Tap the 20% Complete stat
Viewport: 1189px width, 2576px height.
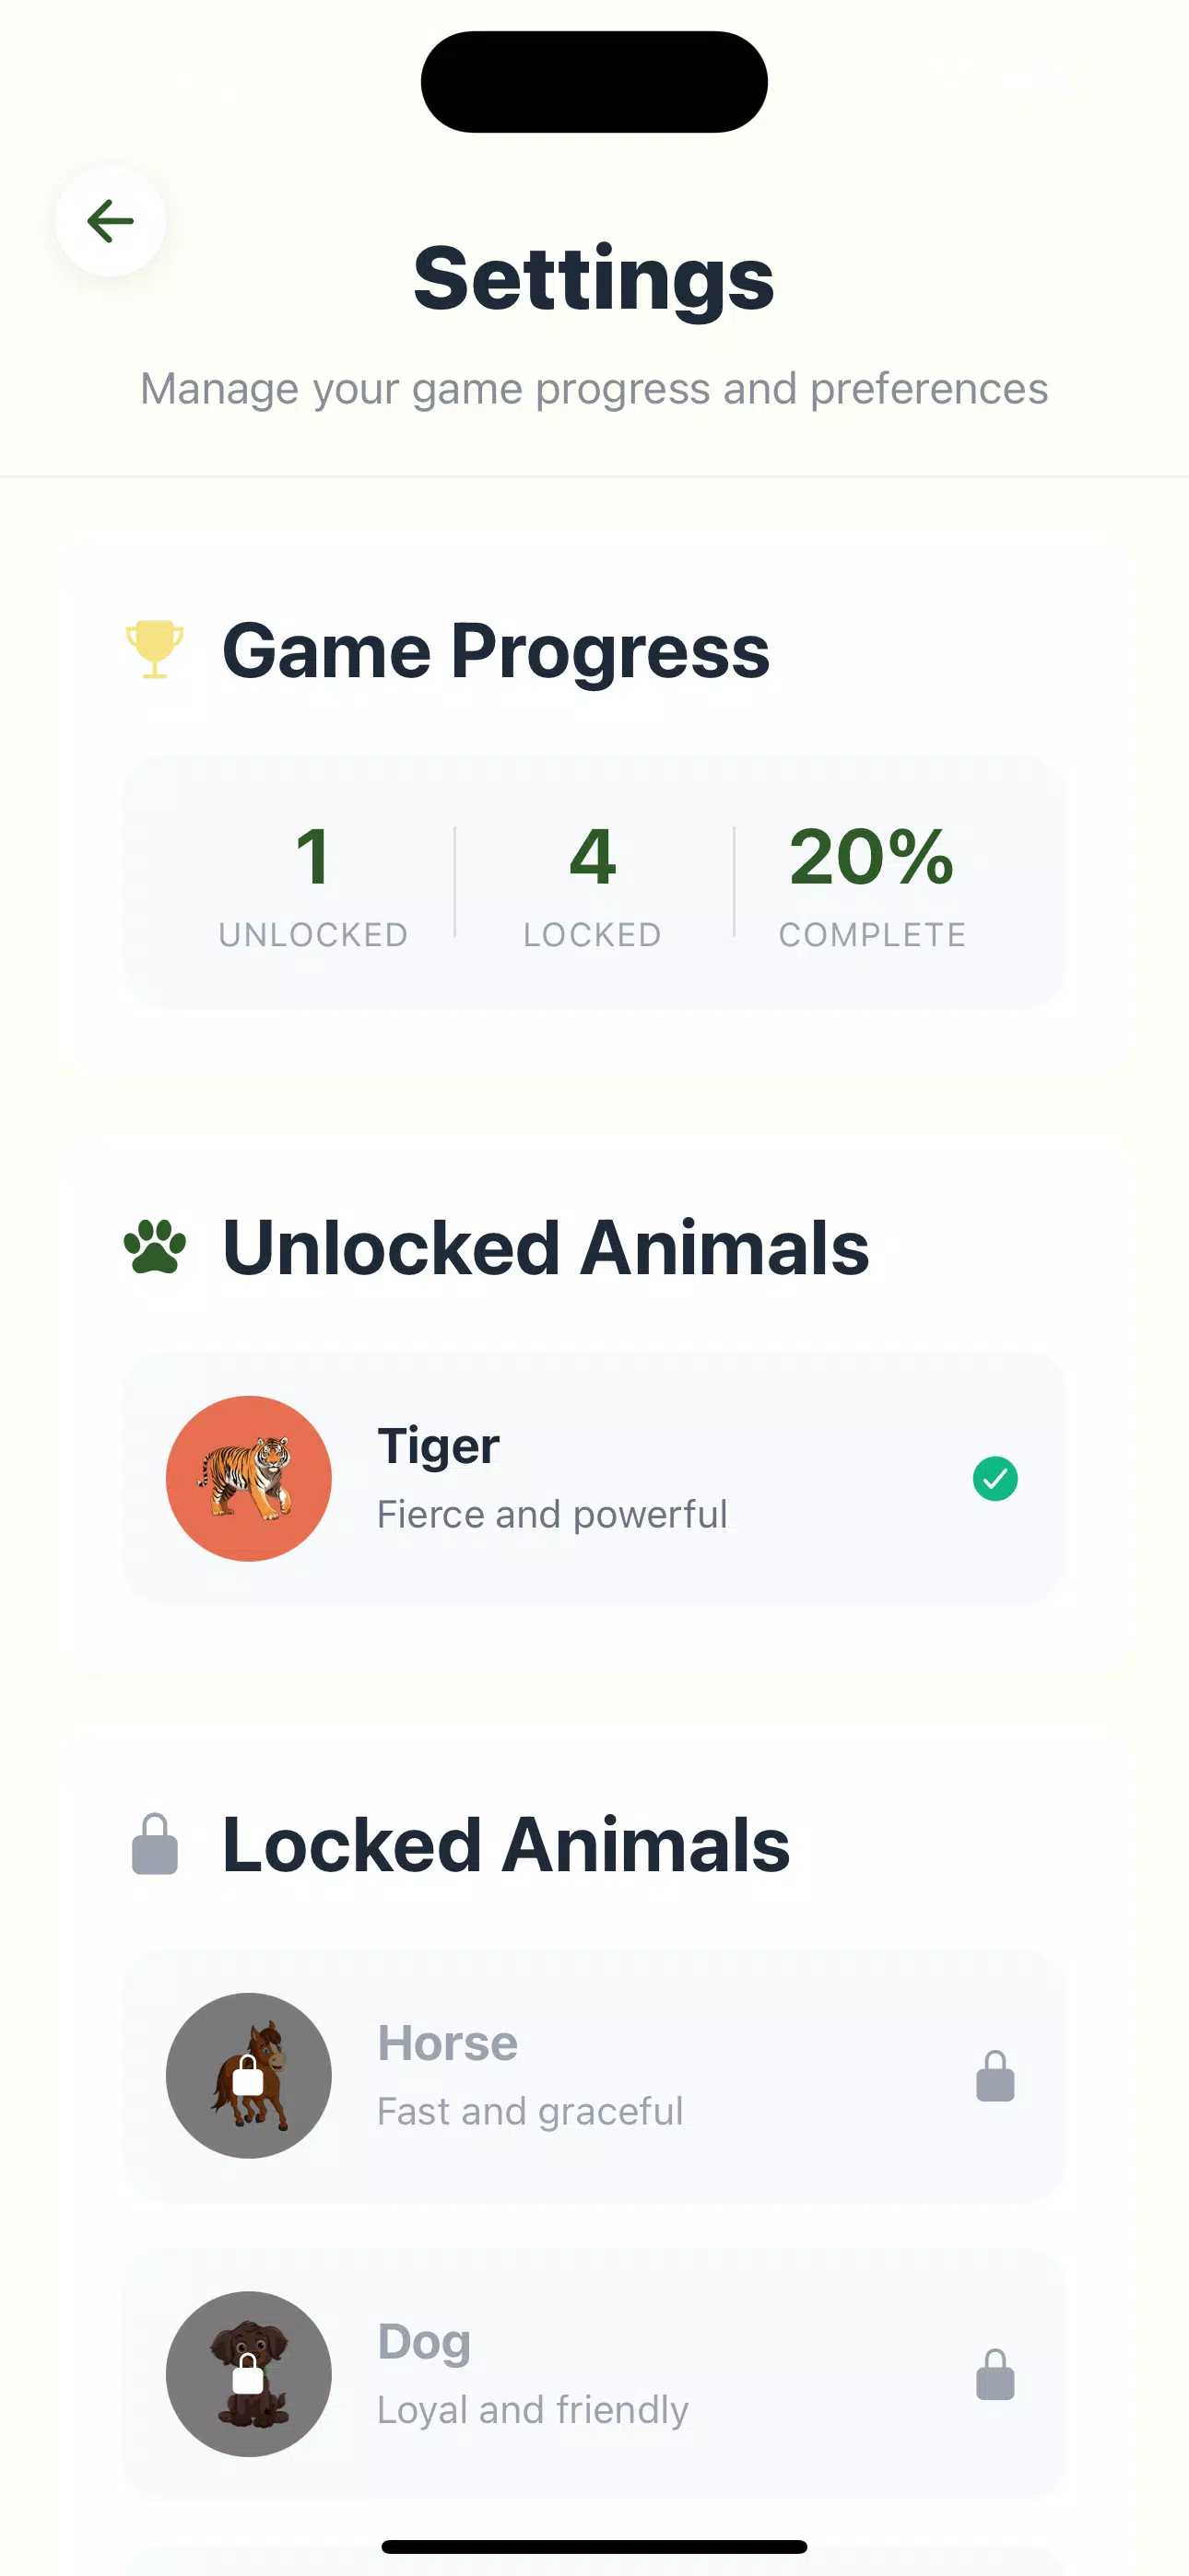click(x=872, y=882)
